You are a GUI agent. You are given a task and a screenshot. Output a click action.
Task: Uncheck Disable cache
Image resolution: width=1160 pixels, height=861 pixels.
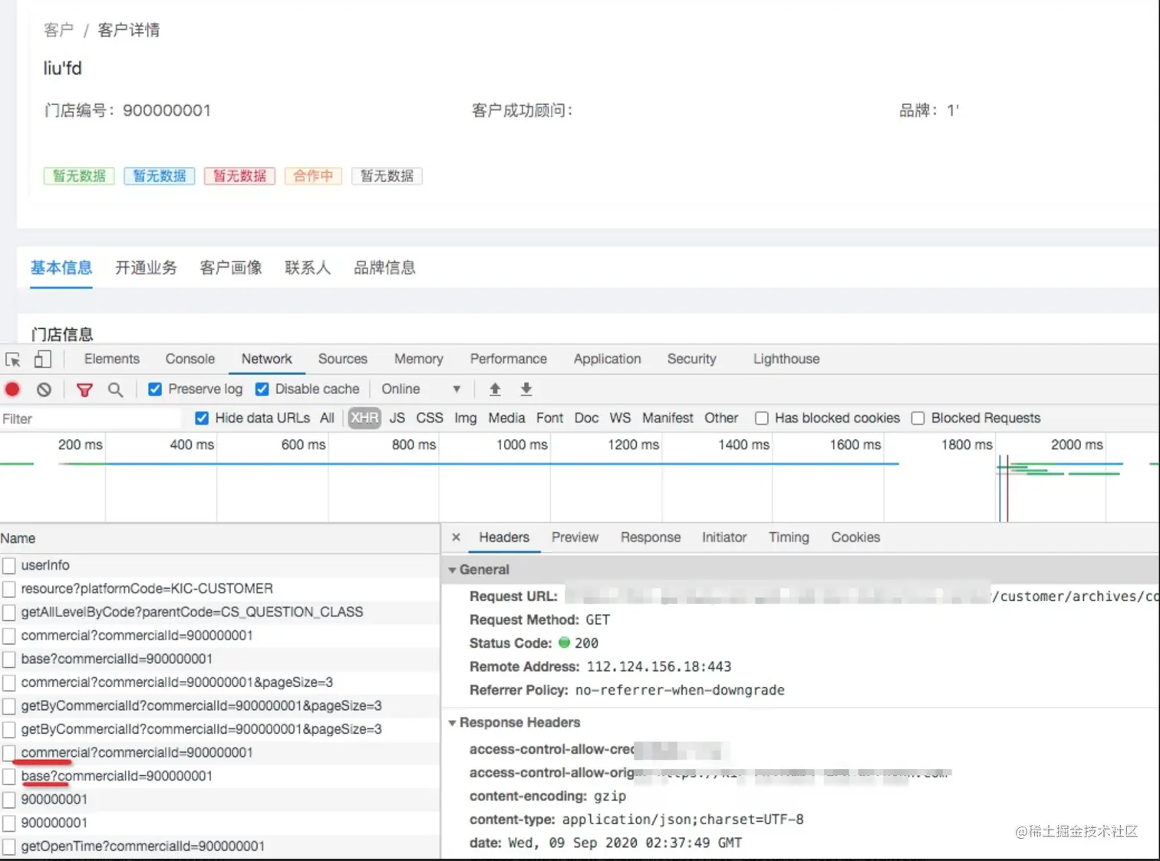pyautogui.click(x=262, y=389)
